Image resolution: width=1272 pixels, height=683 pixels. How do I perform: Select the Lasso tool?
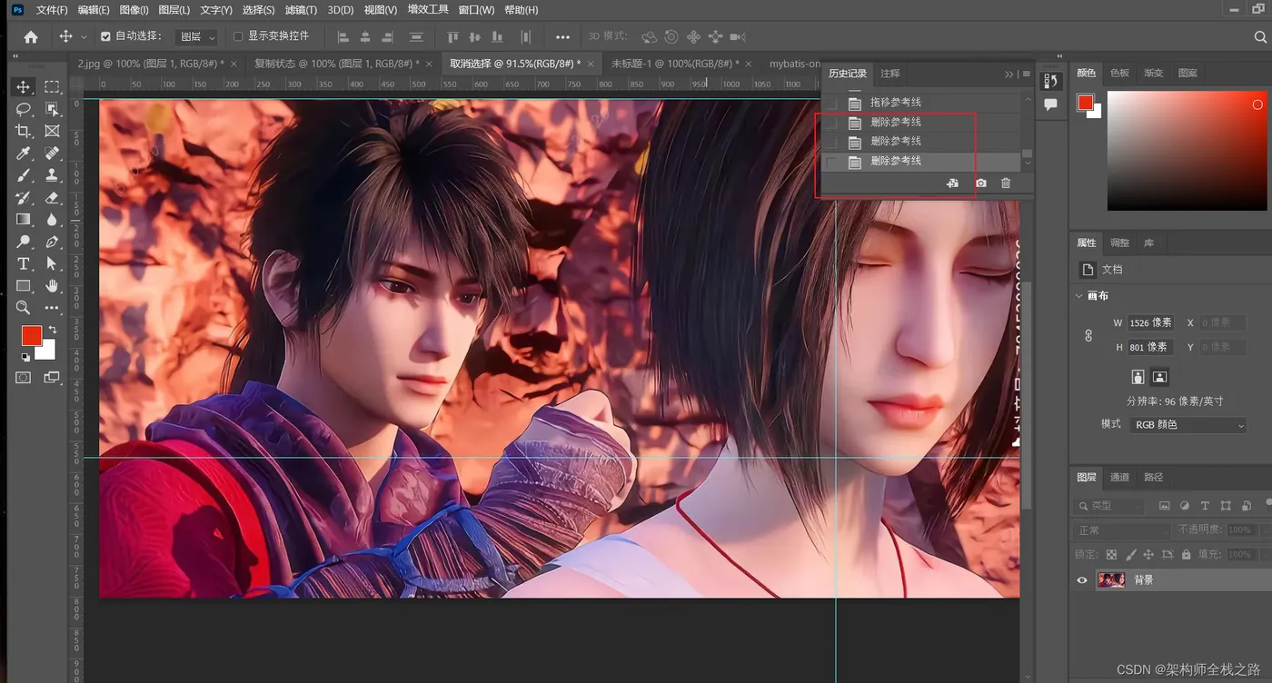click(24, 109)
